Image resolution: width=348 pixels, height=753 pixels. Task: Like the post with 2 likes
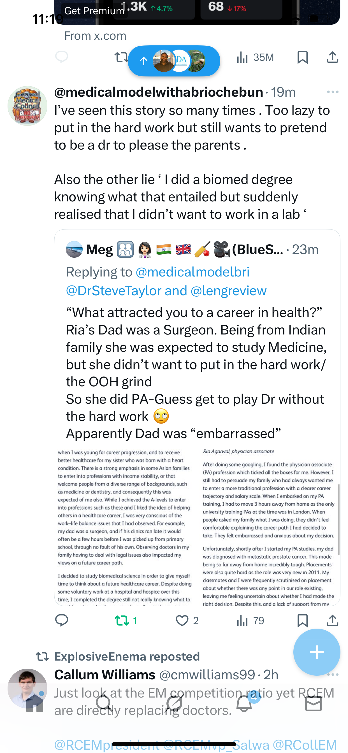pyautogui.click(x=182, y=620)
